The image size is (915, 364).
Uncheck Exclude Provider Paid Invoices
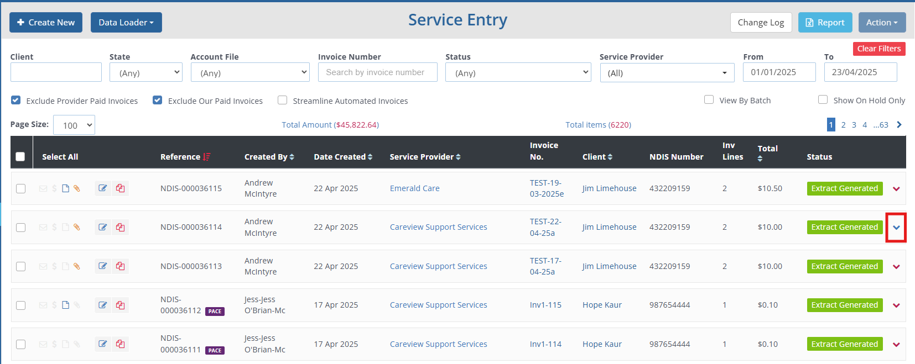click(x=16, y=101)
